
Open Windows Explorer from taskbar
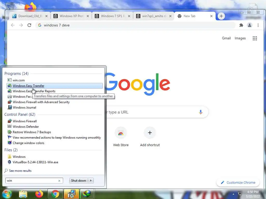coord(23,194)
